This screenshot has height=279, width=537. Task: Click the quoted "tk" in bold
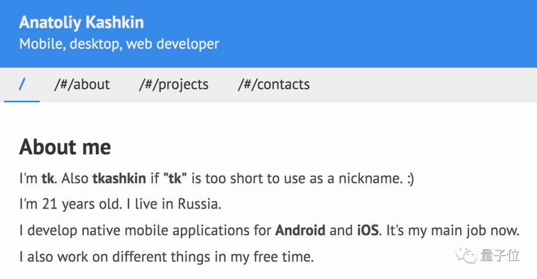coord(175,179)
